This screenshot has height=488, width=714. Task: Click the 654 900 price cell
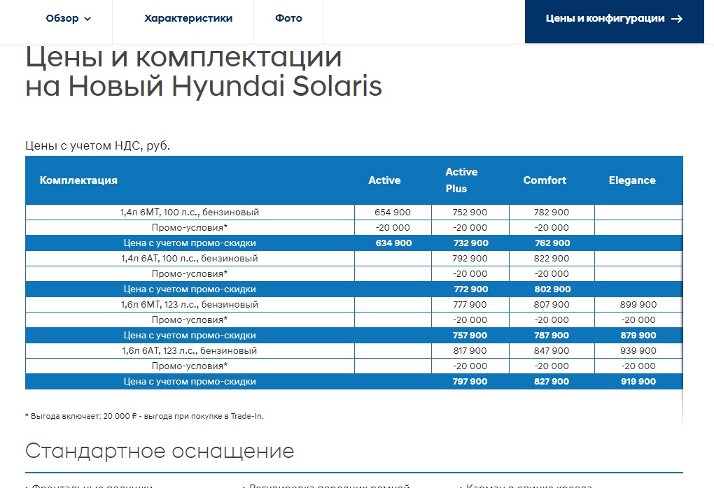point(393,213)
